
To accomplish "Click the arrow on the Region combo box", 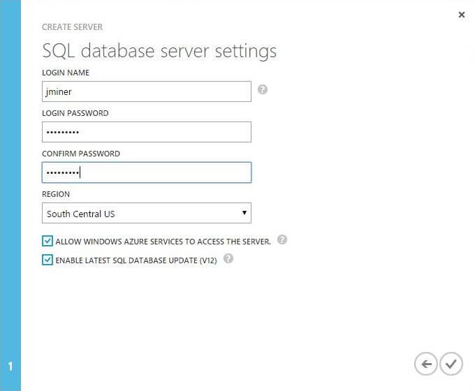I will (x=244, y=213).
